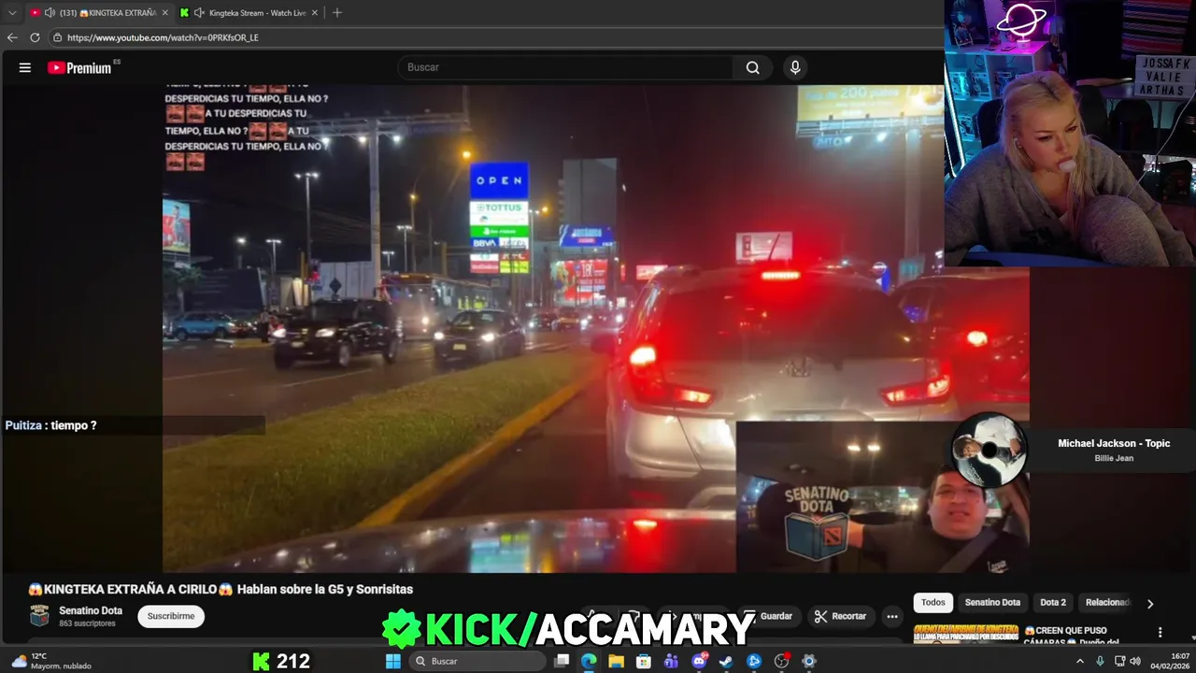Unmute the Kingteka Stream tab audio icon

pyautogui.click(x=198, y=12)
